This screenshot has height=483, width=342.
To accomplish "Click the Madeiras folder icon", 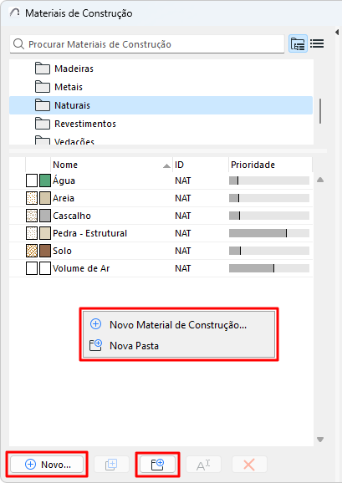I will coord(43,69).
